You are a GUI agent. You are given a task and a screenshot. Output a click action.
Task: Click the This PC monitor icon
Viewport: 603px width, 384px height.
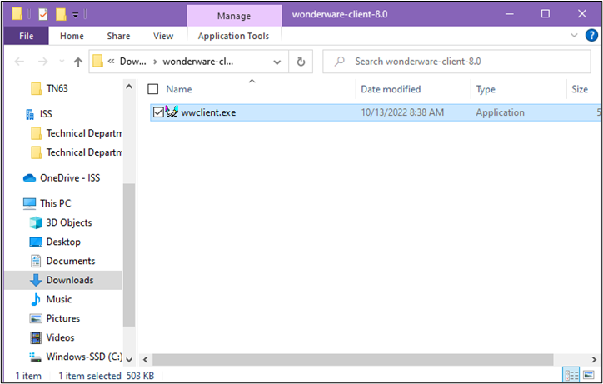(30, 203)
